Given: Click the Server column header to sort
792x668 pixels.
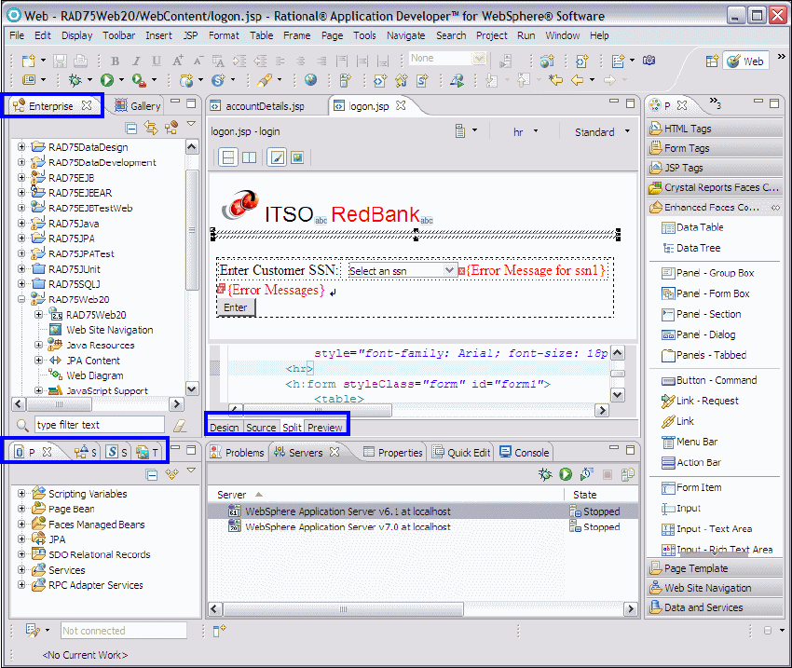Looking at the screenshot, I should (386, 495).
